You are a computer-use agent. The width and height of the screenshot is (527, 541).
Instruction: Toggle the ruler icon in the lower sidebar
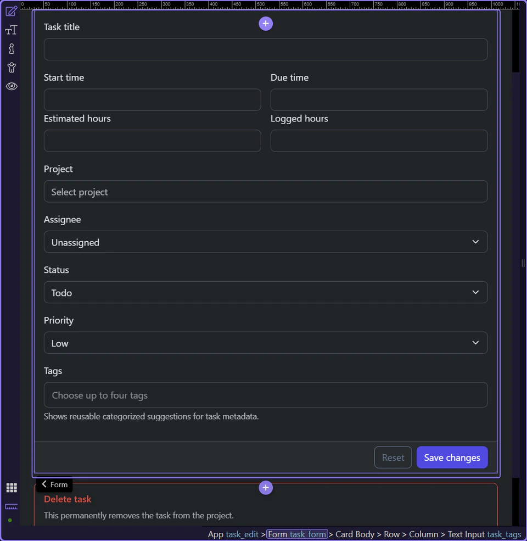click(11, 506)
